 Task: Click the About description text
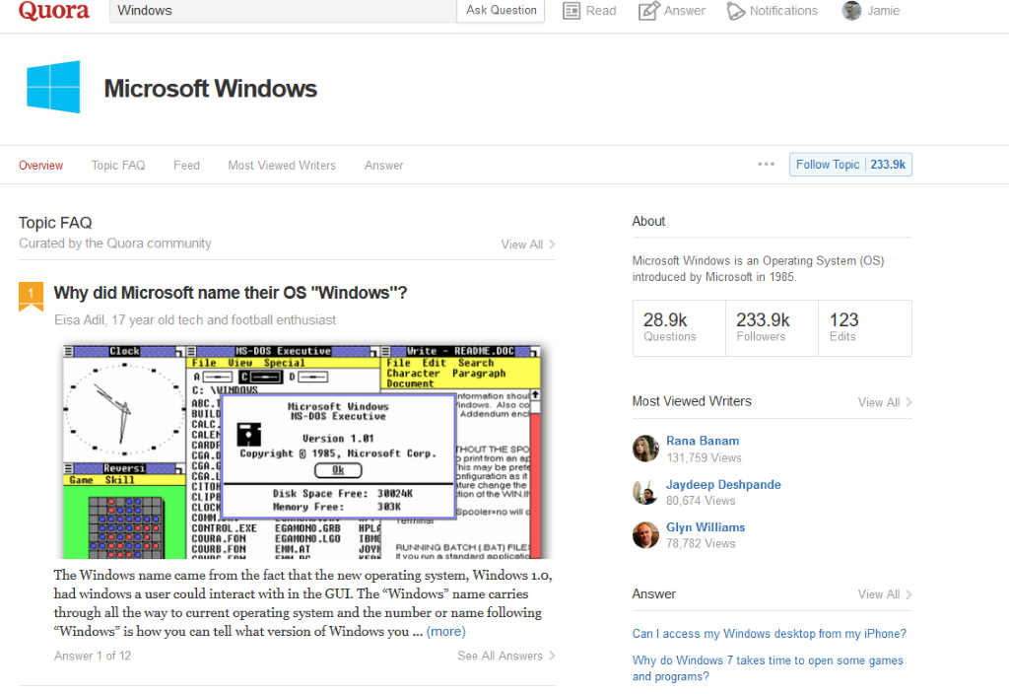click(758, 268)
